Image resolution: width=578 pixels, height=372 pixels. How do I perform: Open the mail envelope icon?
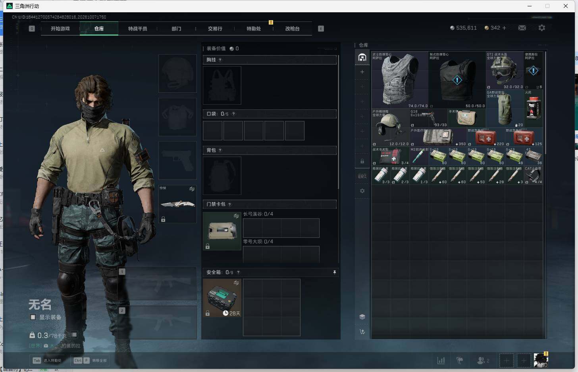pos(522,28)
